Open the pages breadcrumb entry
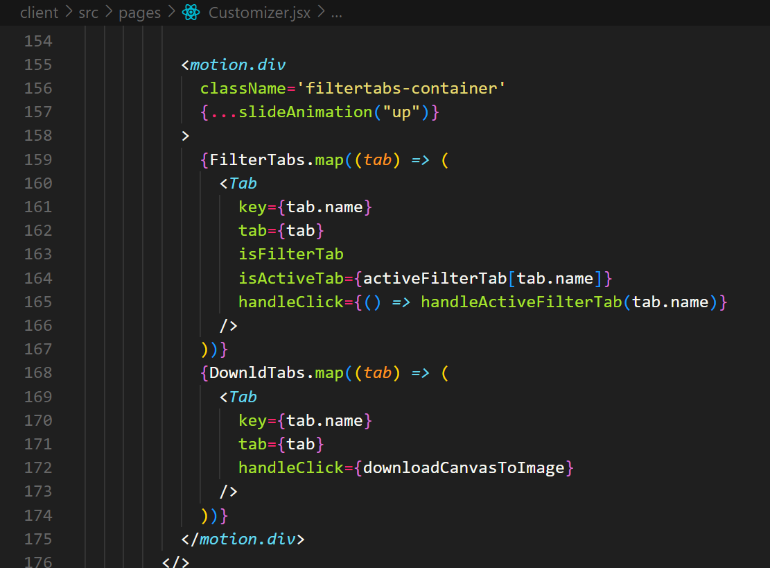This screenshot has height=568, width=770. [140, 12]
